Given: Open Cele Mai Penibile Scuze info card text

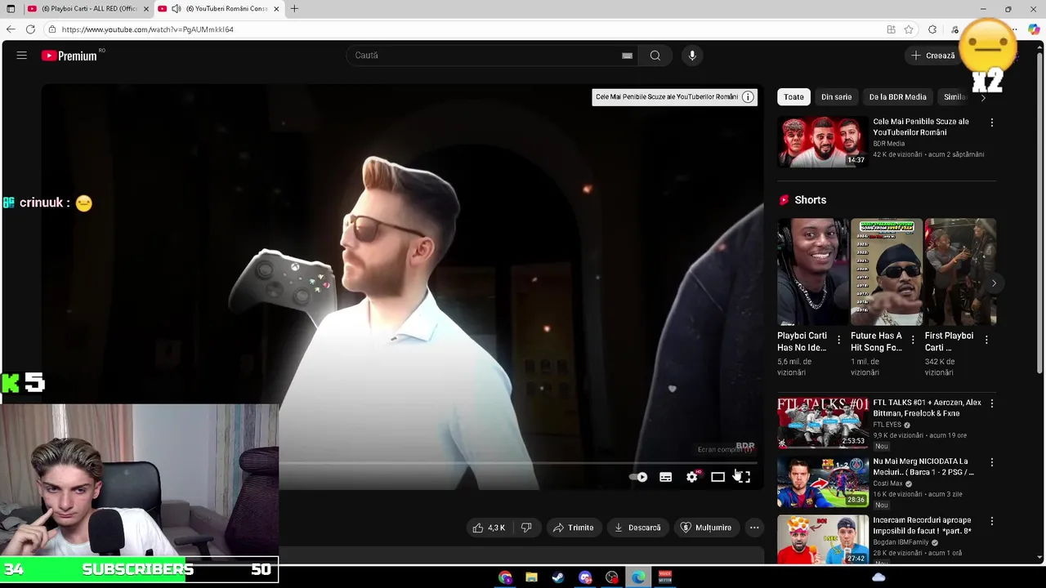Looking at the screenshot, I should (667, 97).
